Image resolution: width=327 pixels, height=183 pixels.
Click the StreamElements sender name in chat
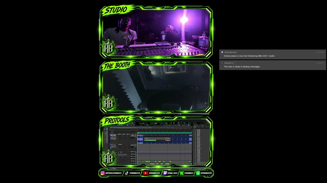click(230, 52)
